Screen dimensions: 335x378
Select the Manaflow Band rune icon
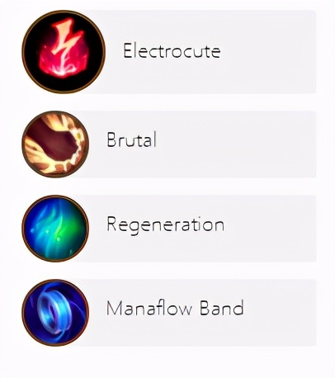coord(55,313)
